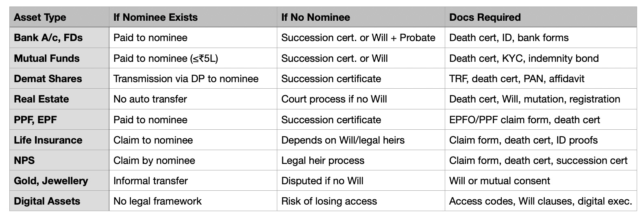
Task: Click the 'Demat Shares' cell
Action: (59, 78)
